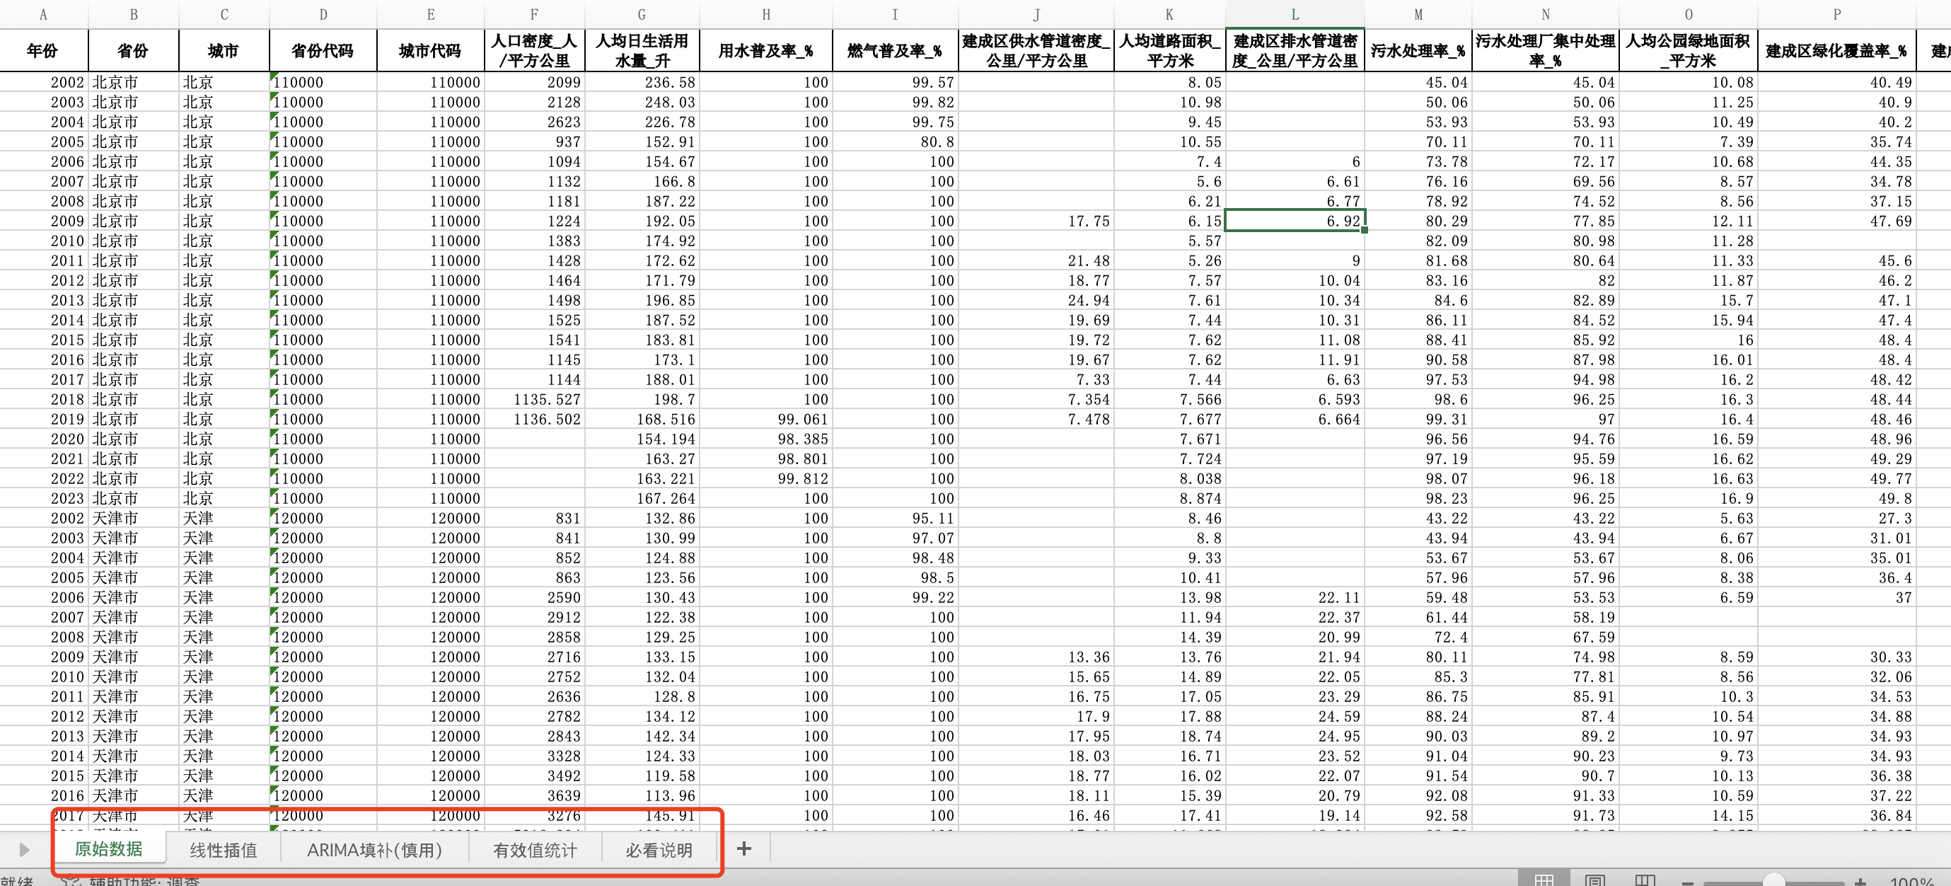Select column L header
Screen dimensions: 1951x886
(1295, 13)
